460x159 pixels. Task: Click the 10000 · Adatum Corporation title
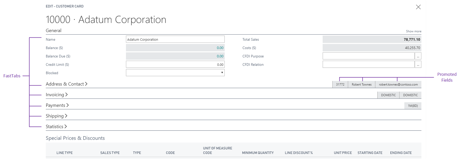click(106, 20)
